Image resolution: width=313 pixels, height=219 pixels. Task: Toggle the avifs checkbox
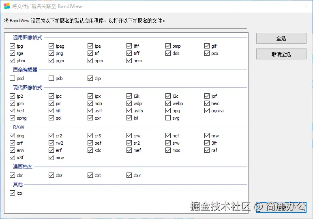click(129, 111)
